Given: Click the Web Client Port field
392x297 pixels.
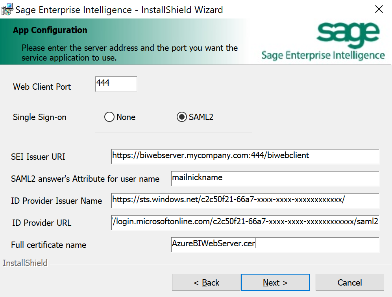Looking at the screenshot, I should click(x=116, y=84).
